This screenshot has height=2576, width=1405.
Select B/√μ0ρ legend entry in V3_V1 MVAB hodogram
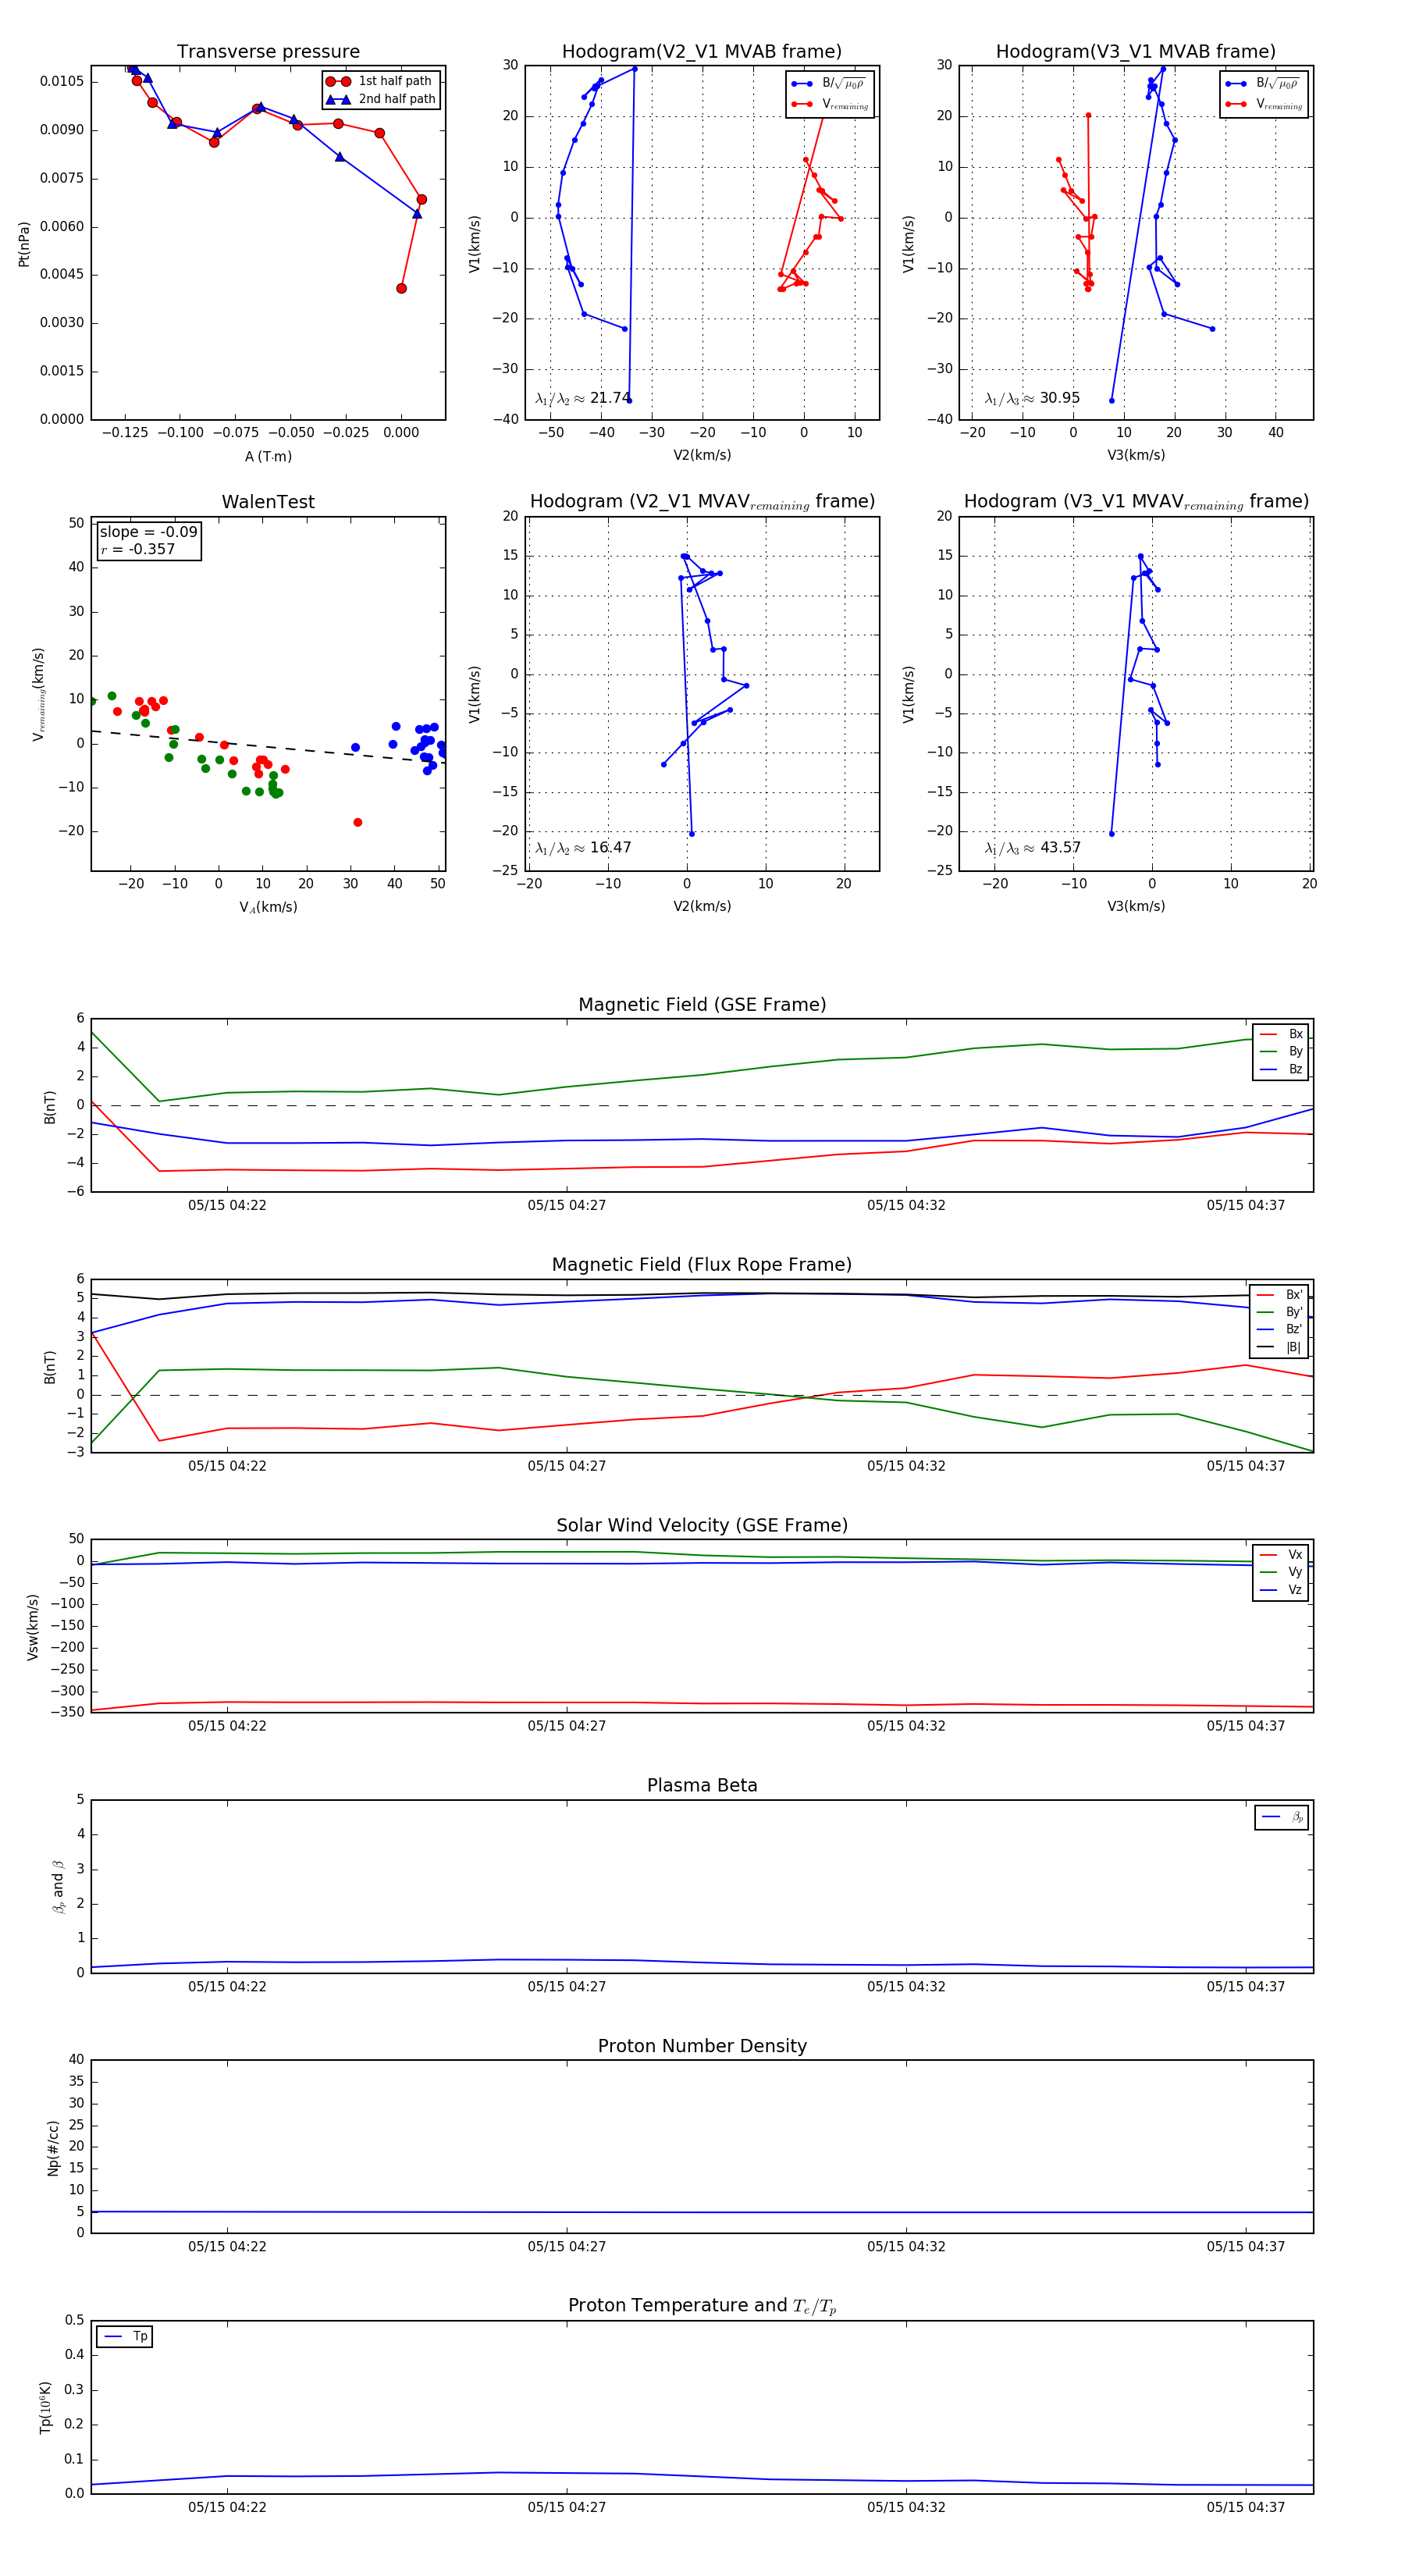click(x=1264, y=84)
